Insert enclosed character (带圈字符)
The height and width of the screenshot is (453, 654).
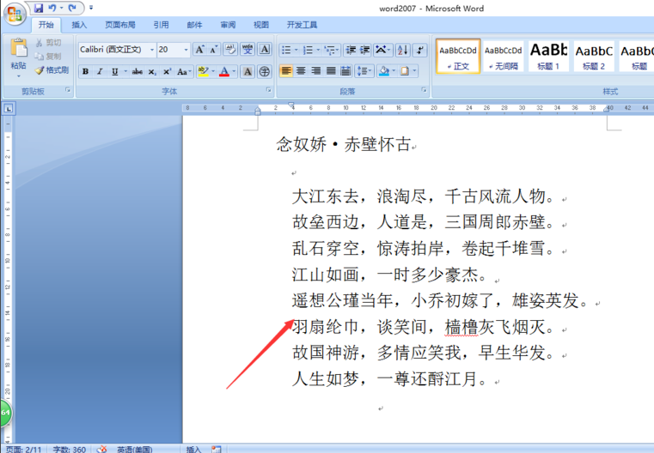(x=265, y=71)
